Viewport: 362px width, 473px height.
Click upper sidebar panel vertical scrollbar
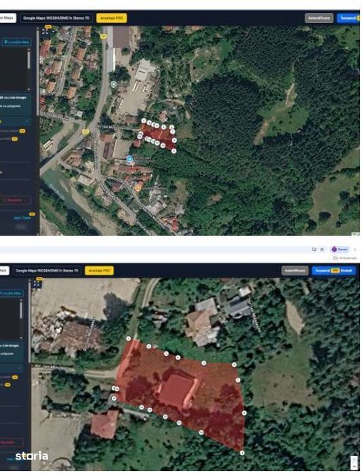tap(37, 72)
